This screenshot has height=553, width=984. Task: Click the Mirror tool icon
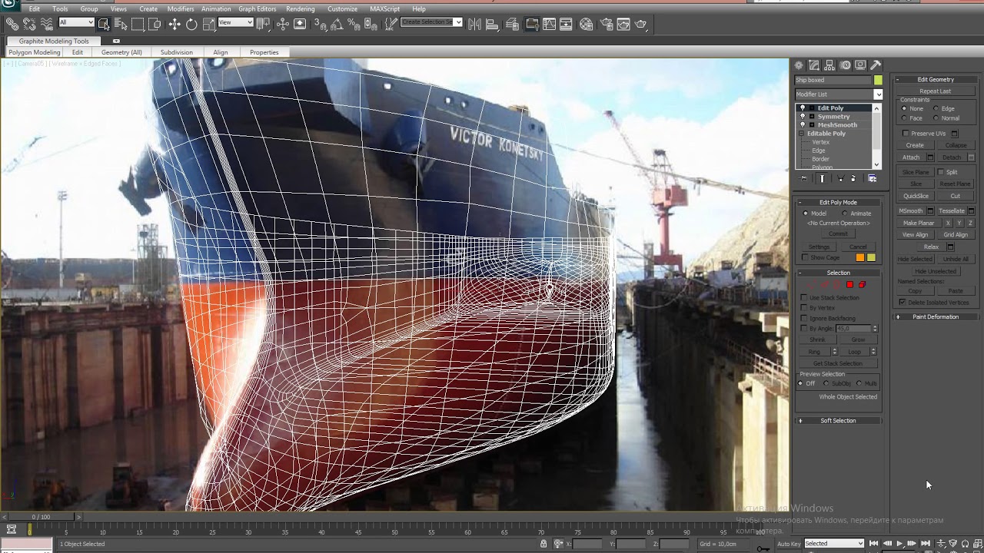[x=474, y=25]
